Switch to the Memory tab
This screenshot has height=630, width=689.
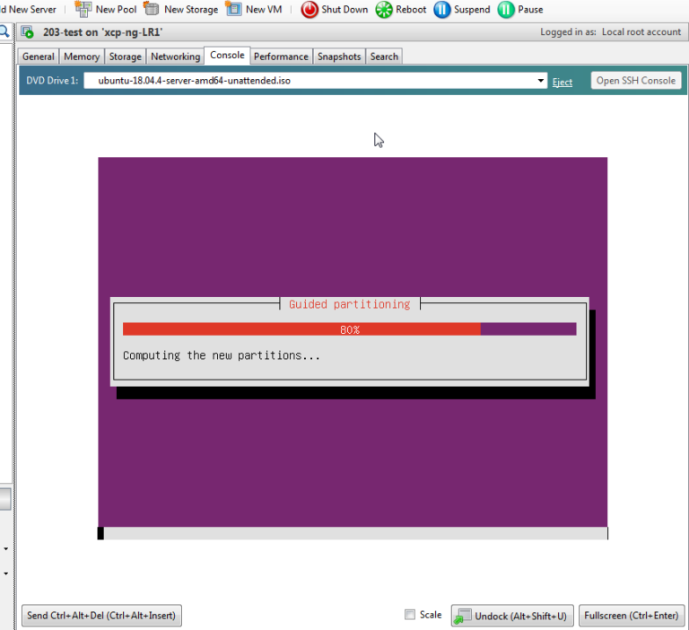[x=82, y=57]
